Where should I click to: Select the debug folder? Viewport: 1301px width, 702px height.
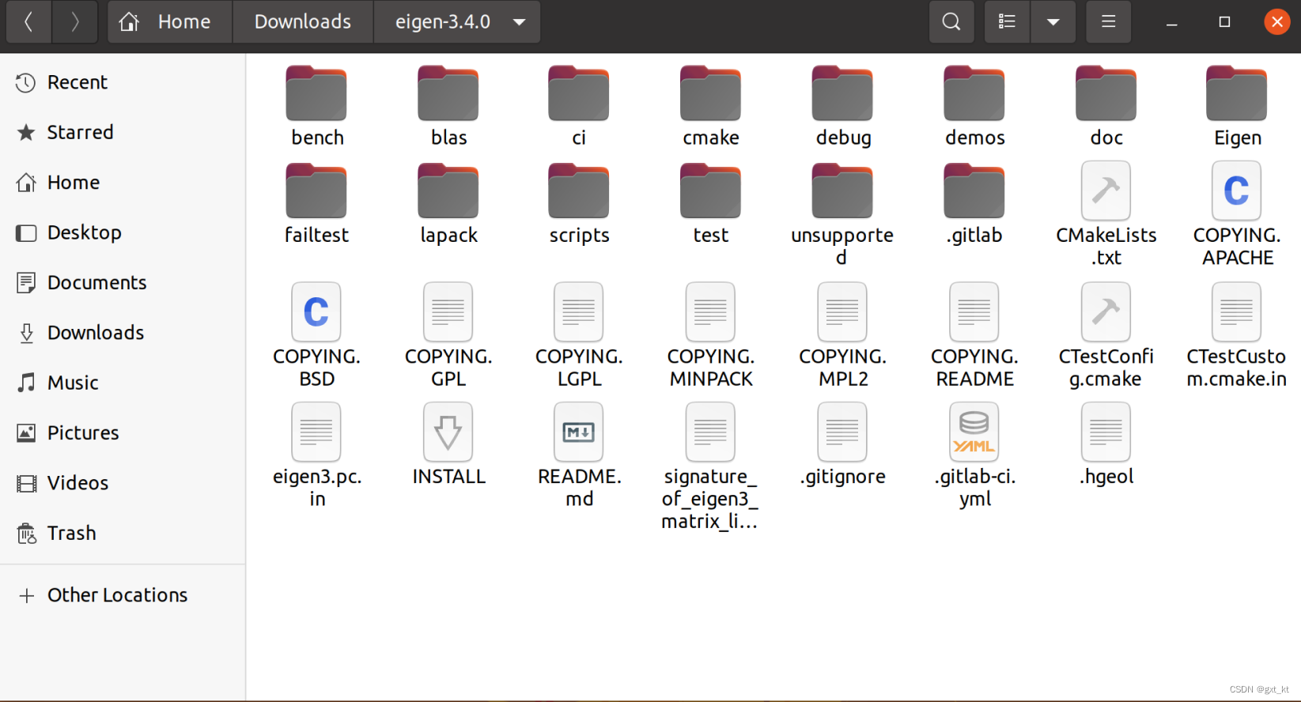(x=842, y=107)
